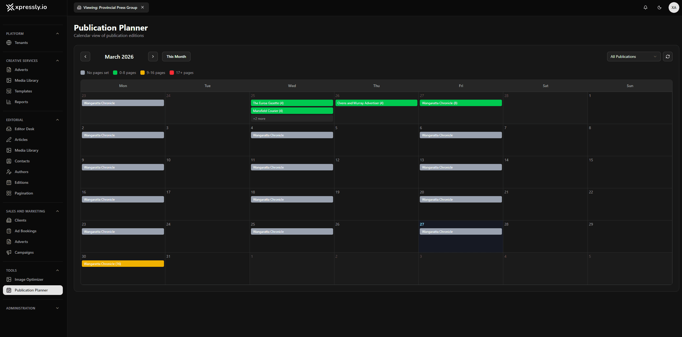Image resolution: width=682 pixels, height=337 pixels.
Task: Open the Templates section
Action: 23,91
